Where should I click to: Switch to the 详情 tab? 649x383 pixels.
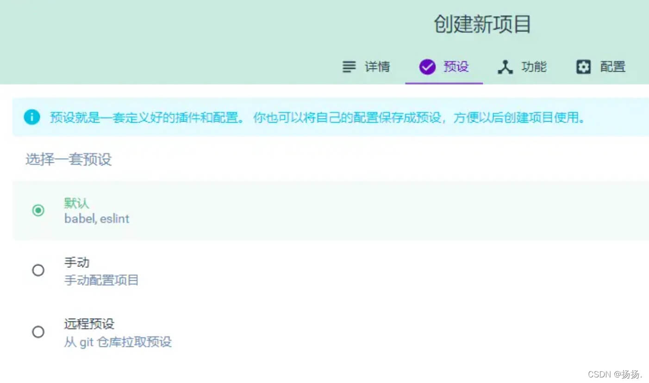tap(366, 67)
